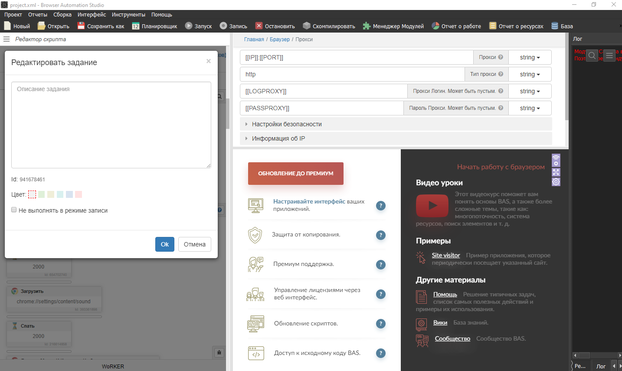The height and width of the screenshot is (371, 622).
Task: Click the expand-to-fullscreen arrows icon
Action: 556,172
